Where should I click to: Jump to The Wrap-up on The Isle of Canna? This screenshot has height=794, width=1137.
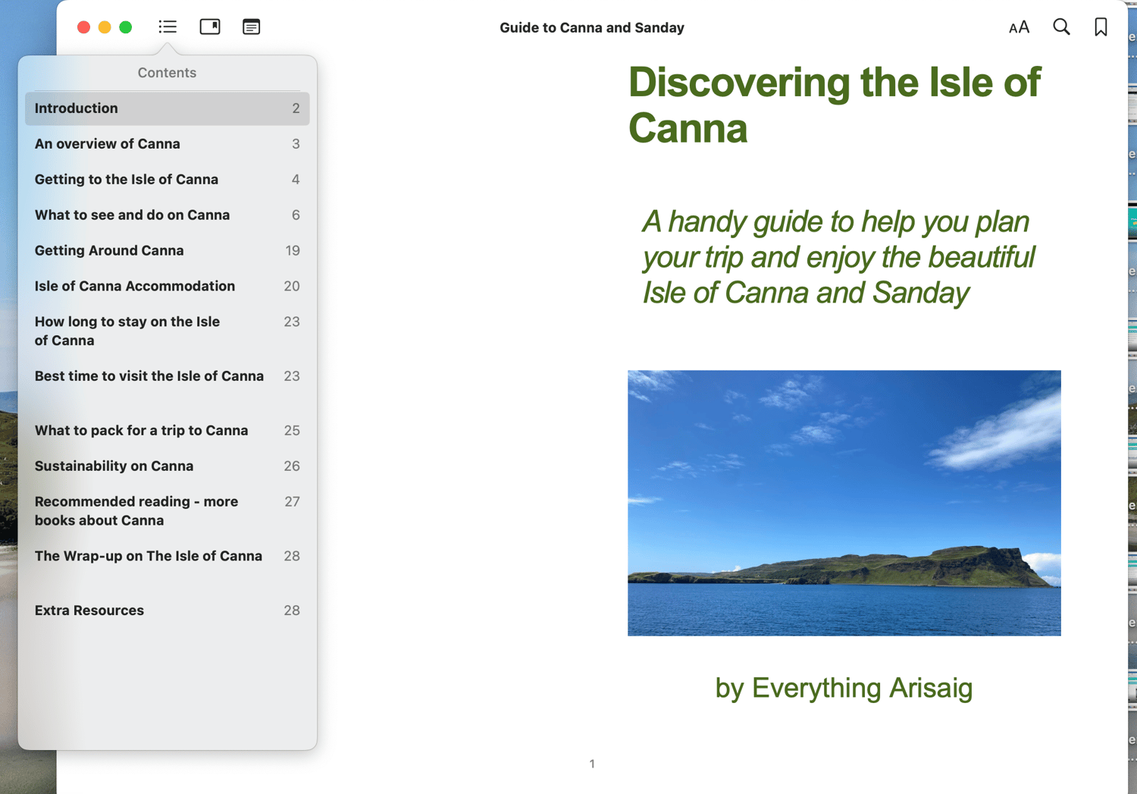[167, 557]
